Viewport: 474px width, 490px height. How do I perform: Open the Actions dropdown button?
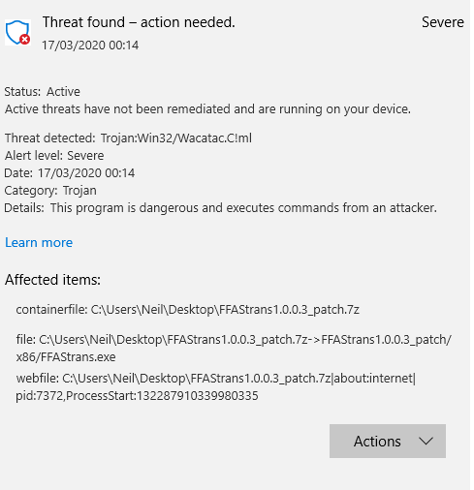click(x=388, y=441)
